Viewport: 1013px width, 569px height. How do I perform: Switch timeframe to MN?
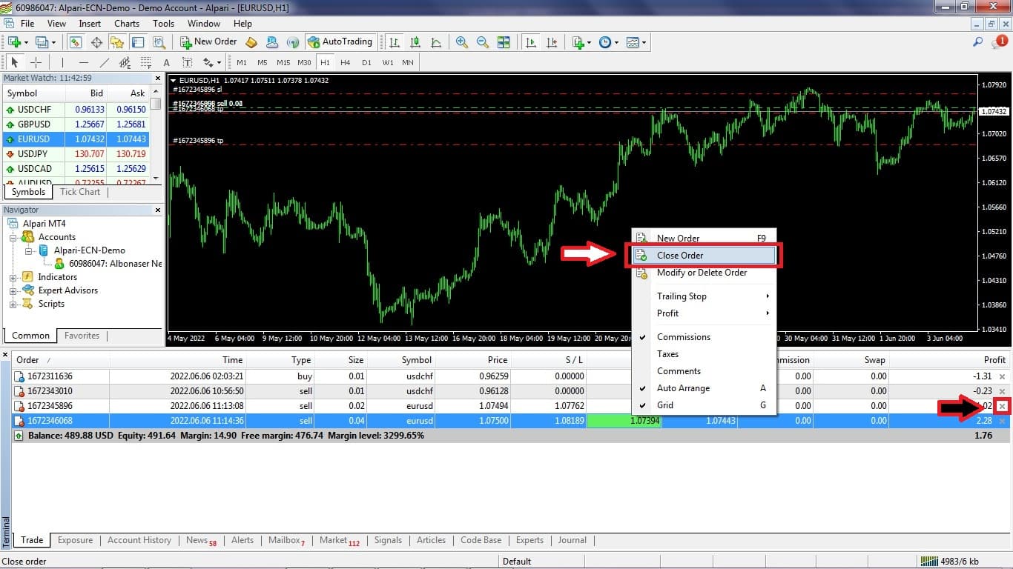click(x=408, y=62)
